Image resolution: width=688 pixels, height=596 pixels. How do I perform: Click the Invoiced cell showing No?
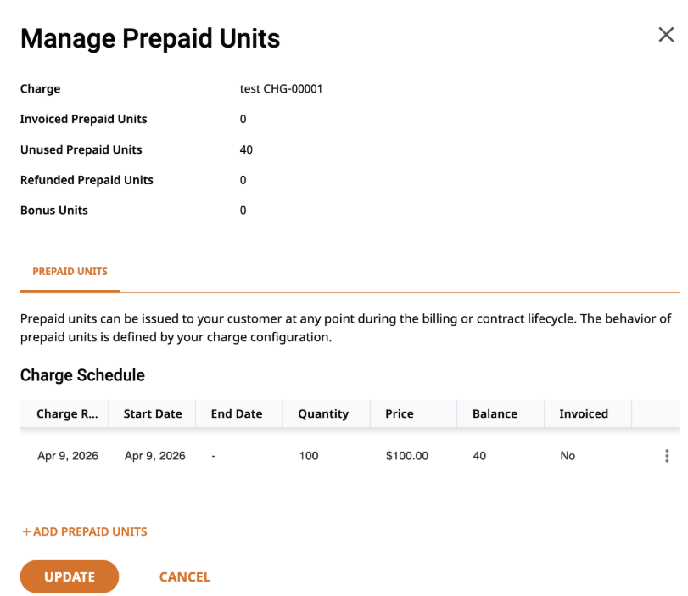pos(568,456)
